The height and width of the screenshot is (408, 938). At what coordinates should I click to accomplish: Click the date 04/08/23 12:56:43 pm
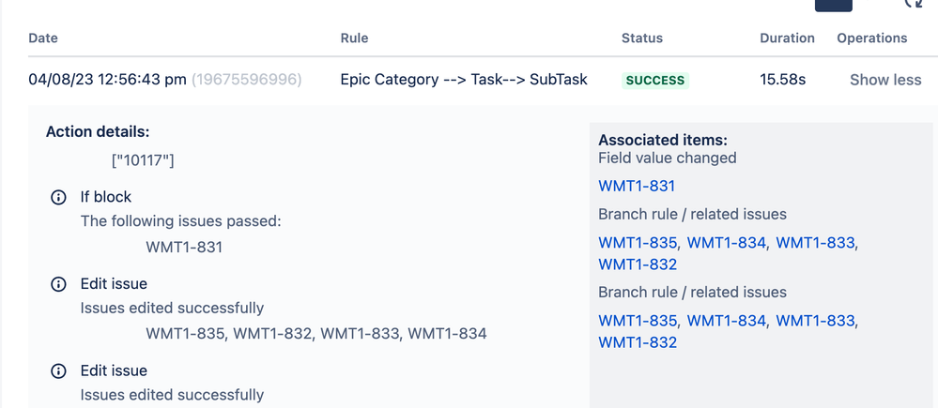point(108,80)
